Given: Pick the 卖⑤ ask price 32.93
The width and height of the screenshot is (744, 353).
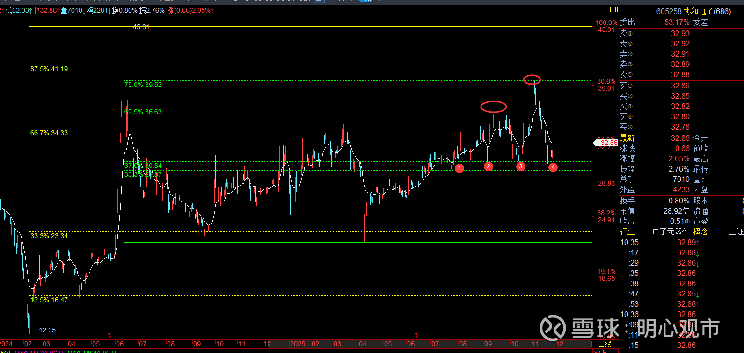Looking at the screenshot, I should point(680,34).
